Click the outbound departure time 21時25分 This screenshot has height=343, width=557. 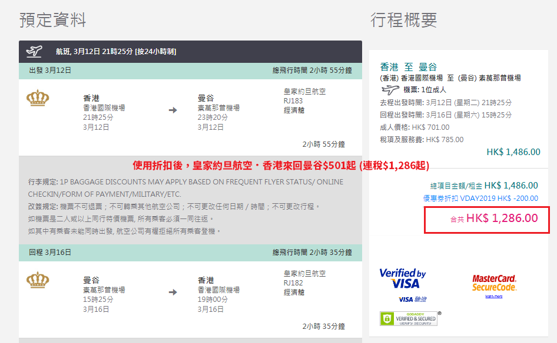coord(98,117)
